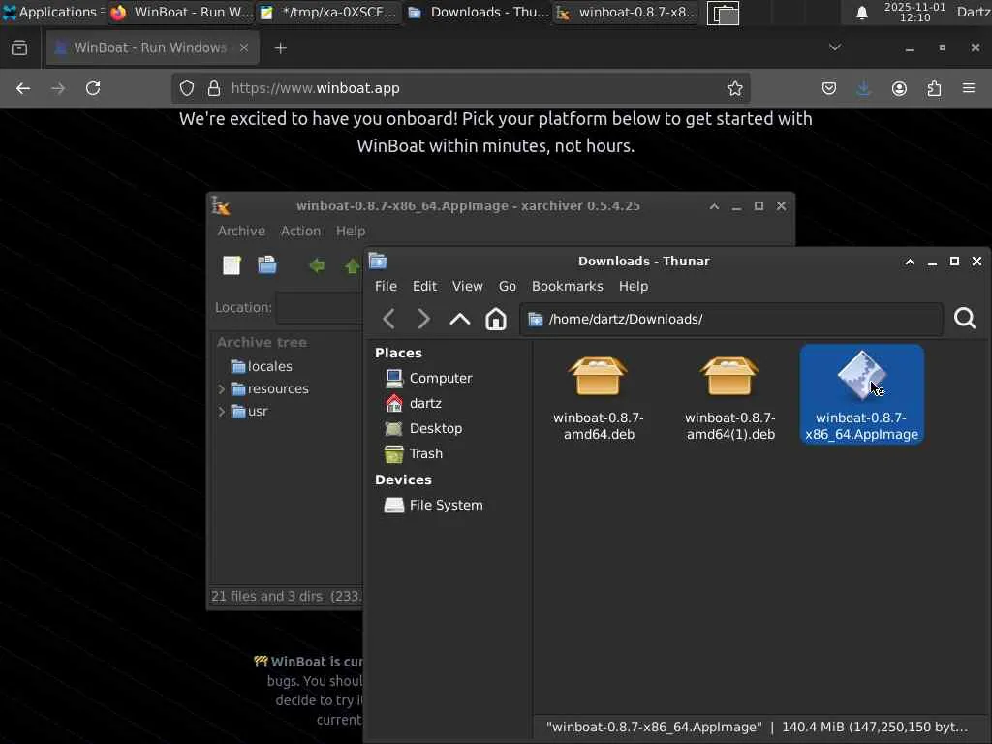992x744 pixels.
Task: Open Firefox downloads panel
Action: (863, 88)
